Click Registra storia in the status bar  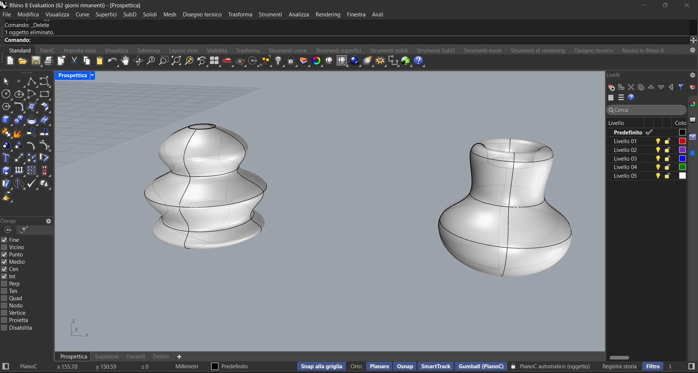tap(619, 366)
